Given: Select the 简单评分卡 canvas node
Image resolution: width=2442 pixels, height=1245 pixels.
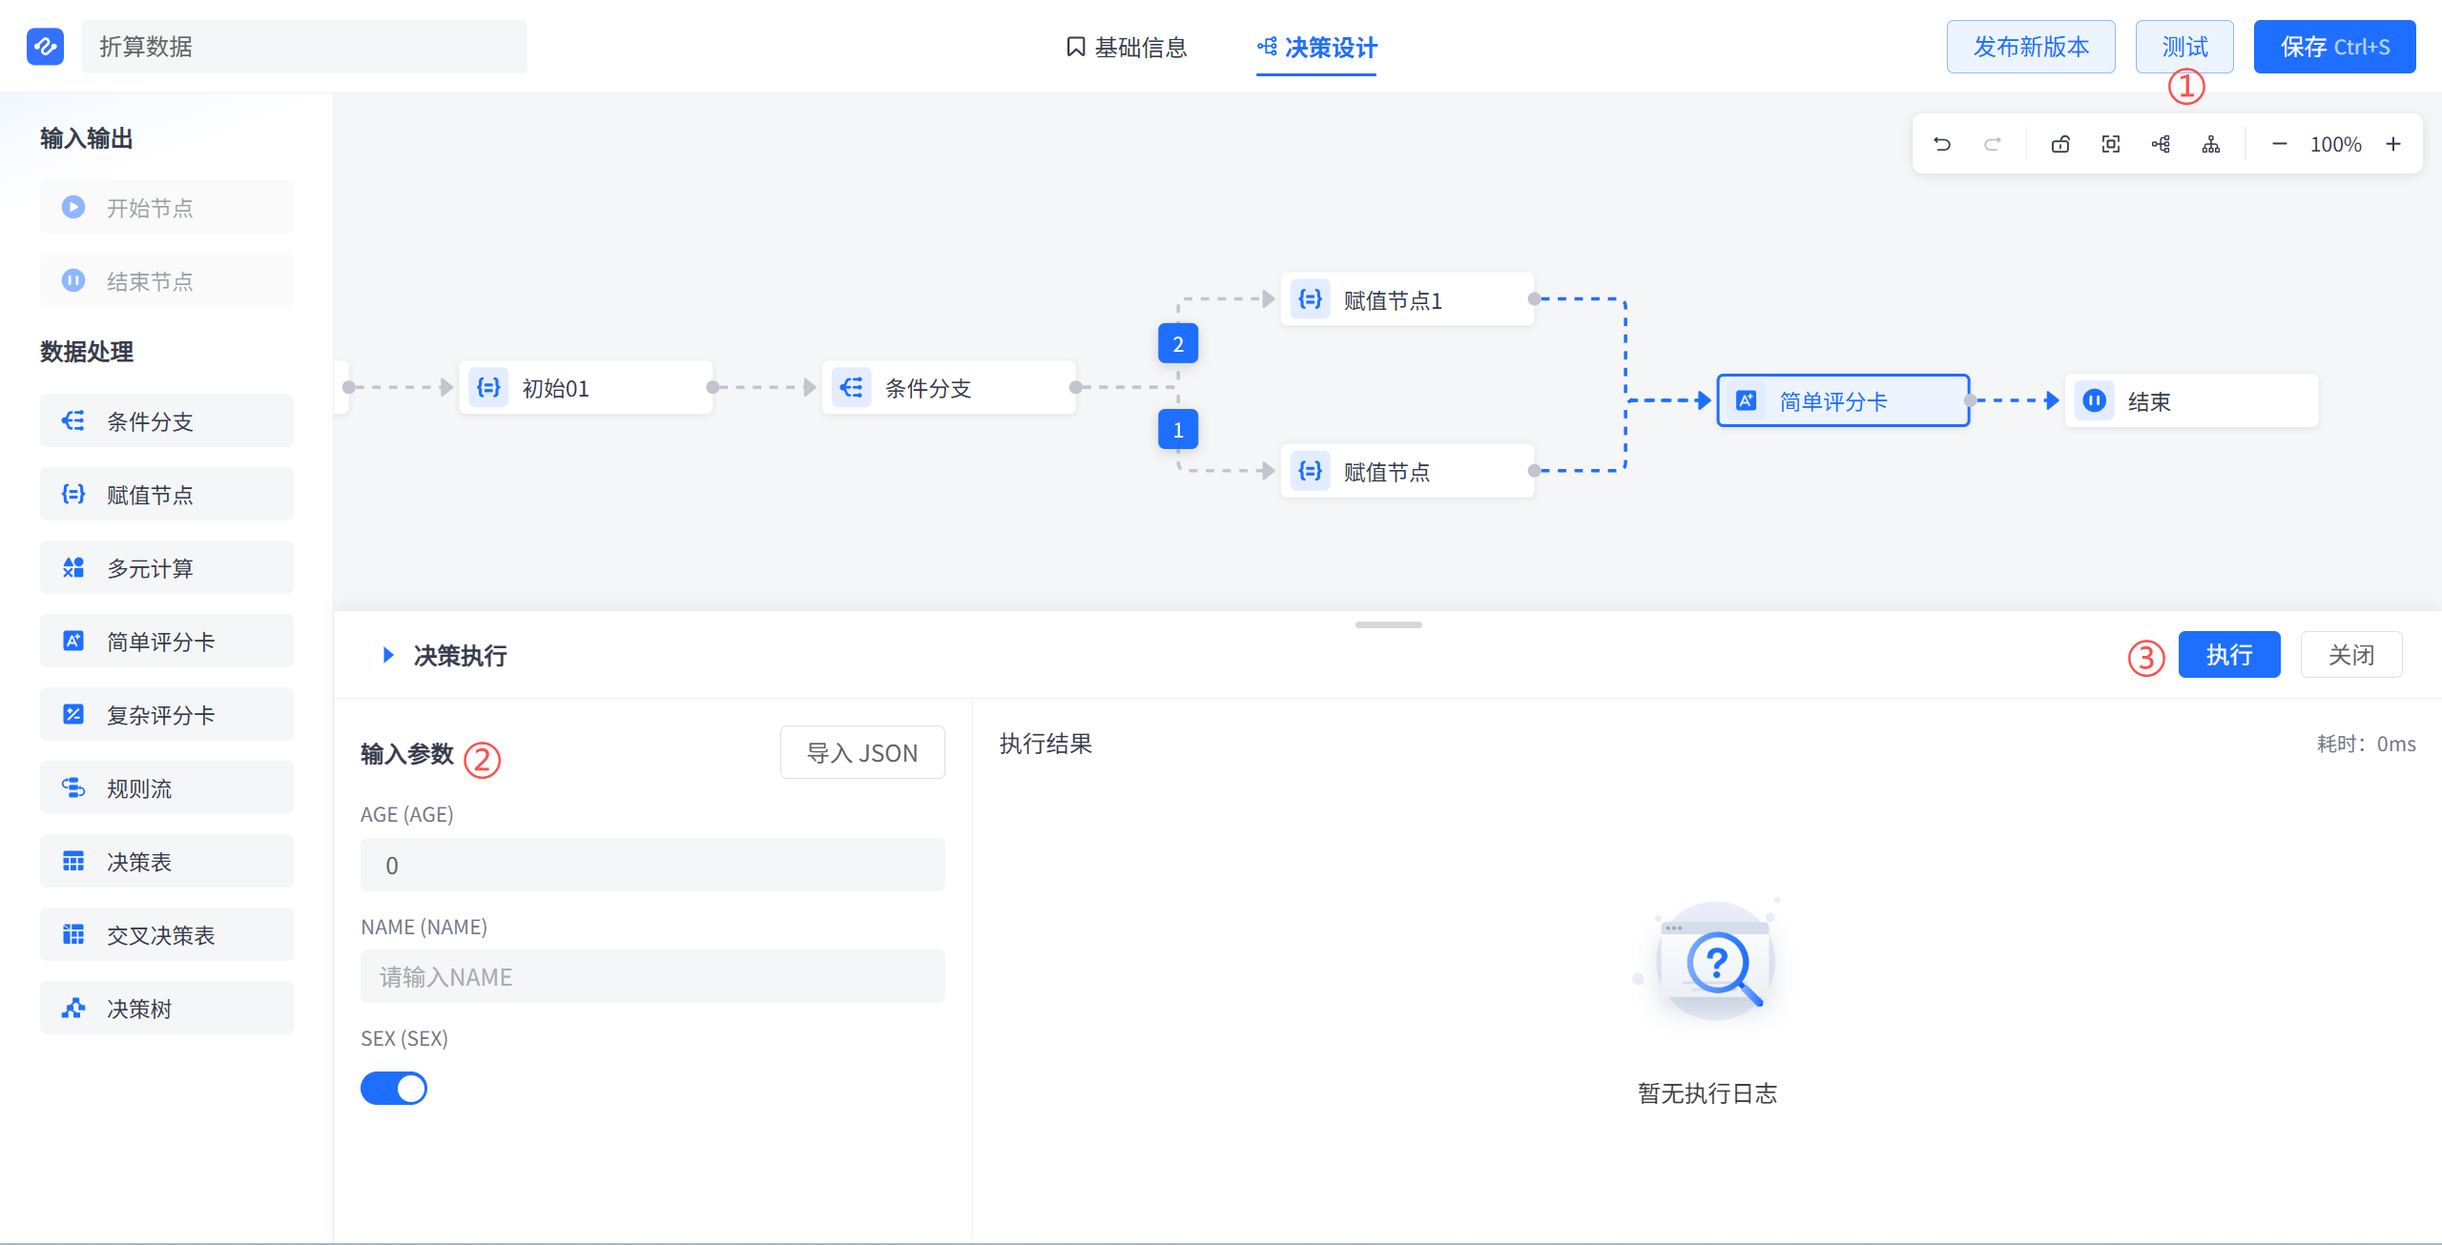Looking at the screenshot, I should [1843, 400].
